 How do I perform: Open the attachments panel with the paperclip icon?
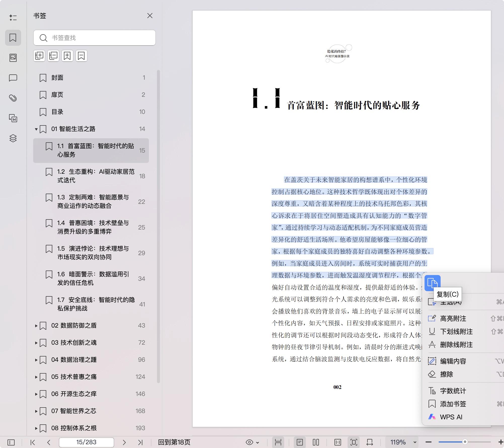(x=13, y=98)
